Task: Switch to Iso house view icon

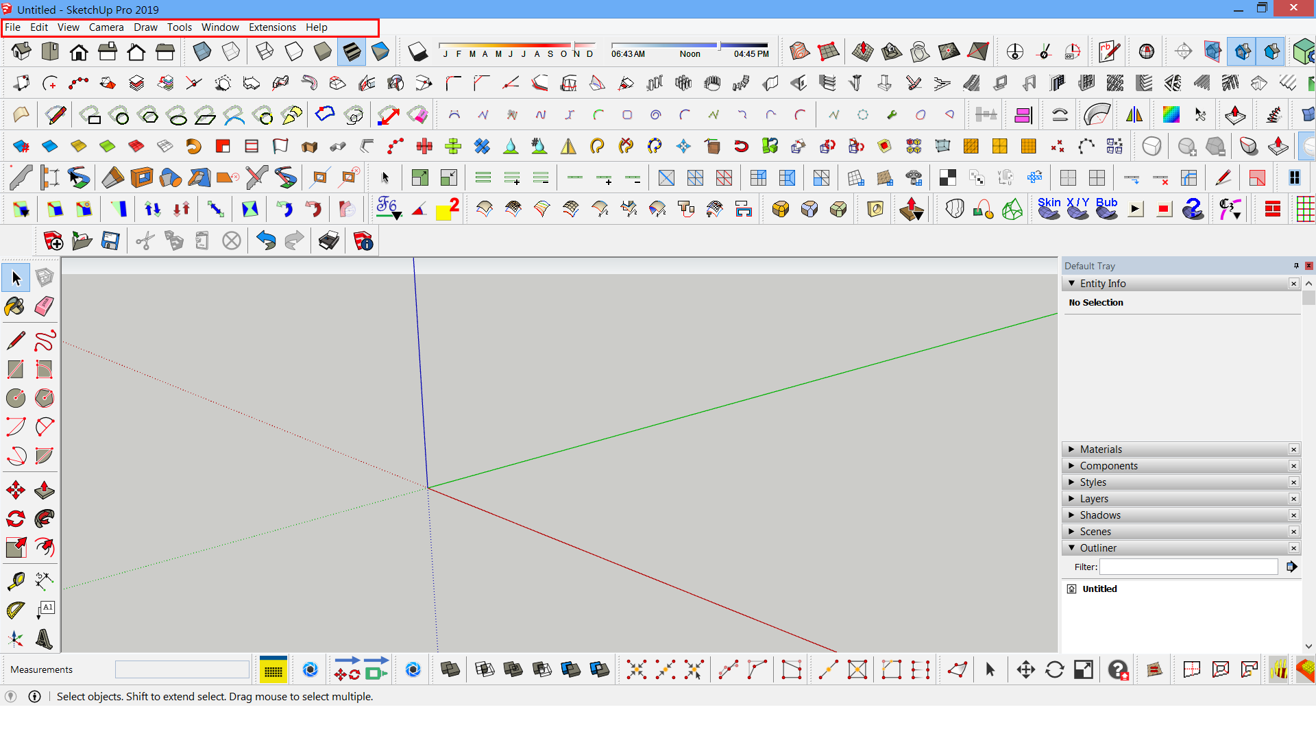Action: [x=21, y=51]
